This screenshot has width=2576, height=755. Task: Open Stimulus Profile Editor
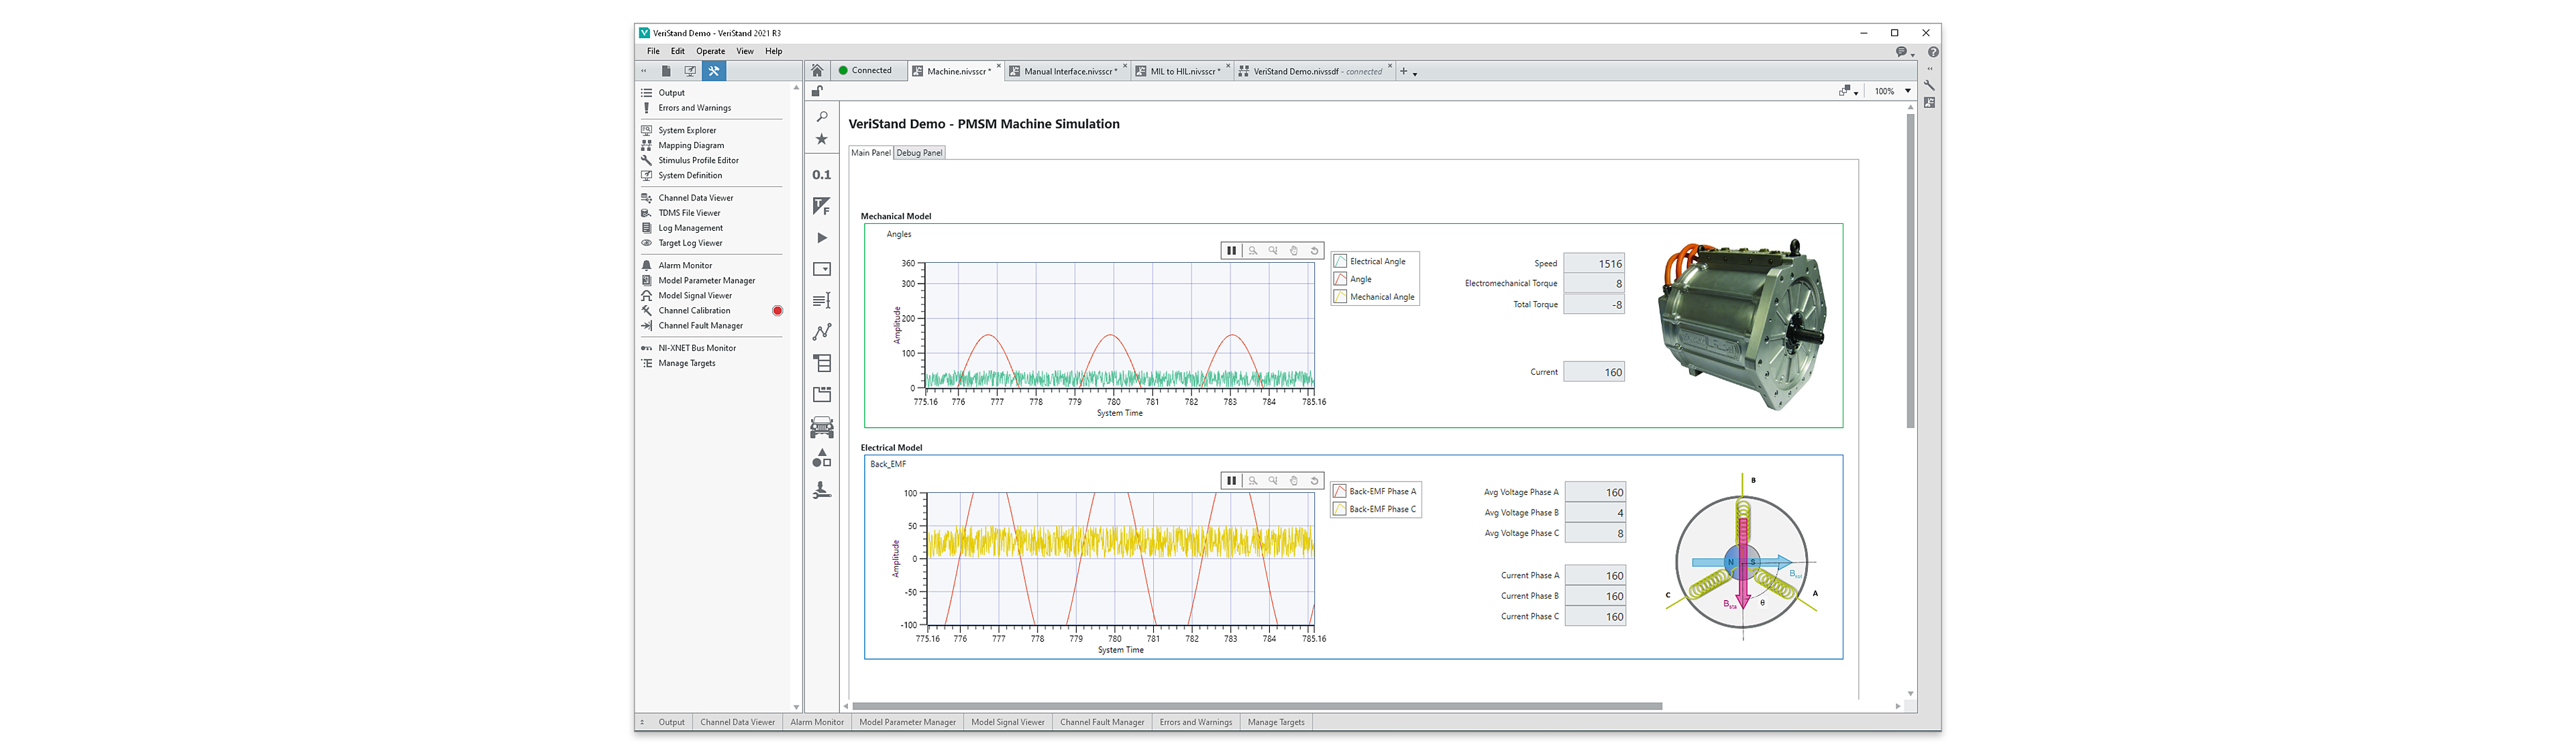tap(698, 161)
